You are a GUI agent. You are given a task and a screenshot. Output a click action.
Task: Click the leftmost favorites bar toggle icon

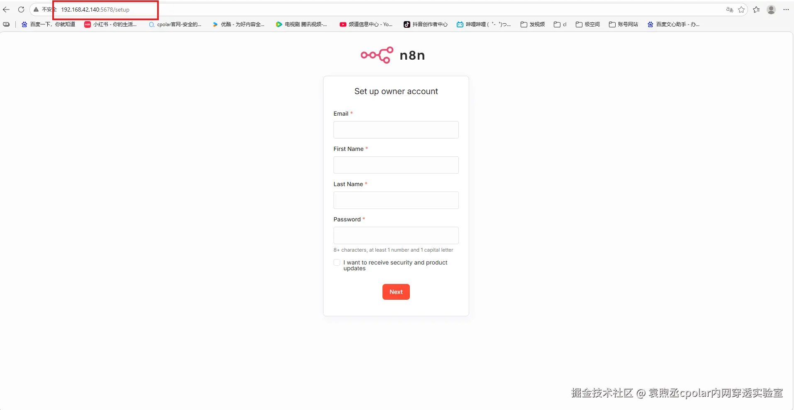[x=6, y=24]
